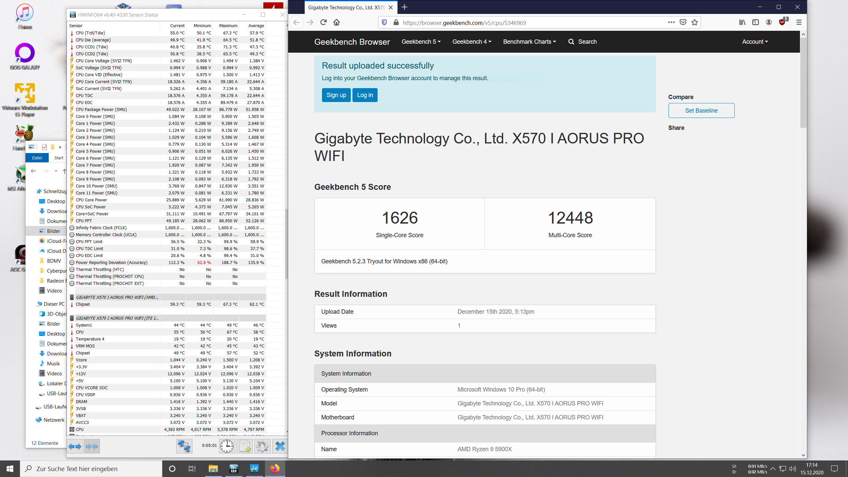
Task: Click Cortana circle on taskbar
Action: [x=172, y=469]
